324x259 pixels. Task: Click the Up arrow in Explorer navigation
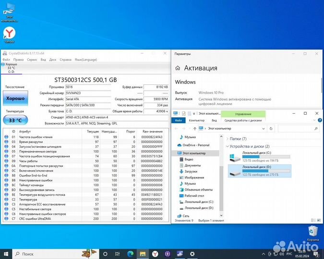[x=195, y=129]
